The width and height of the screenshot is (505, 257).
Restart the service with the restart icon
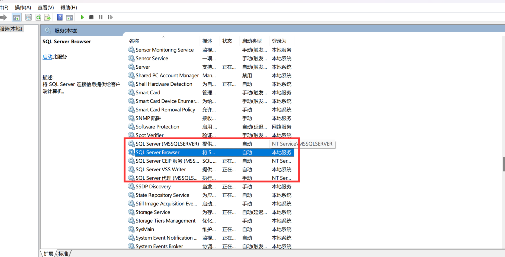(110, 17)
